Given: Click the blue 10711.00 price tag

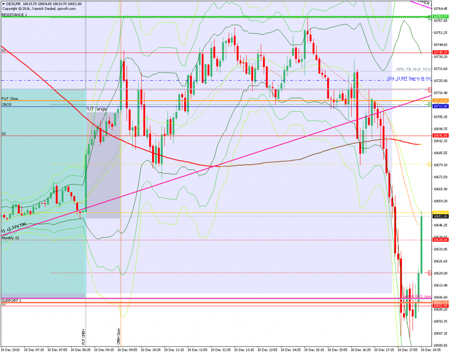Looking at the screenshot, I should coord(440,106).
